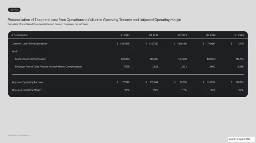The width and height of the screenshot is (256, 143).
Task: Select the Q4 2022 column header
Action: click(211, 35)
